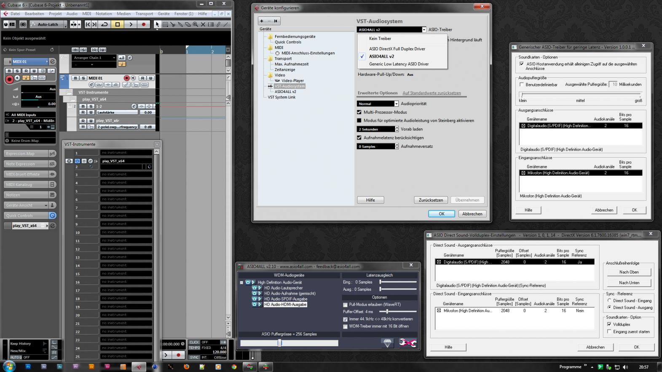This screenshot has height=372, width=662.
Task: Click power button of play_VST_x64 instrument slot
Action: coord(77,161)
